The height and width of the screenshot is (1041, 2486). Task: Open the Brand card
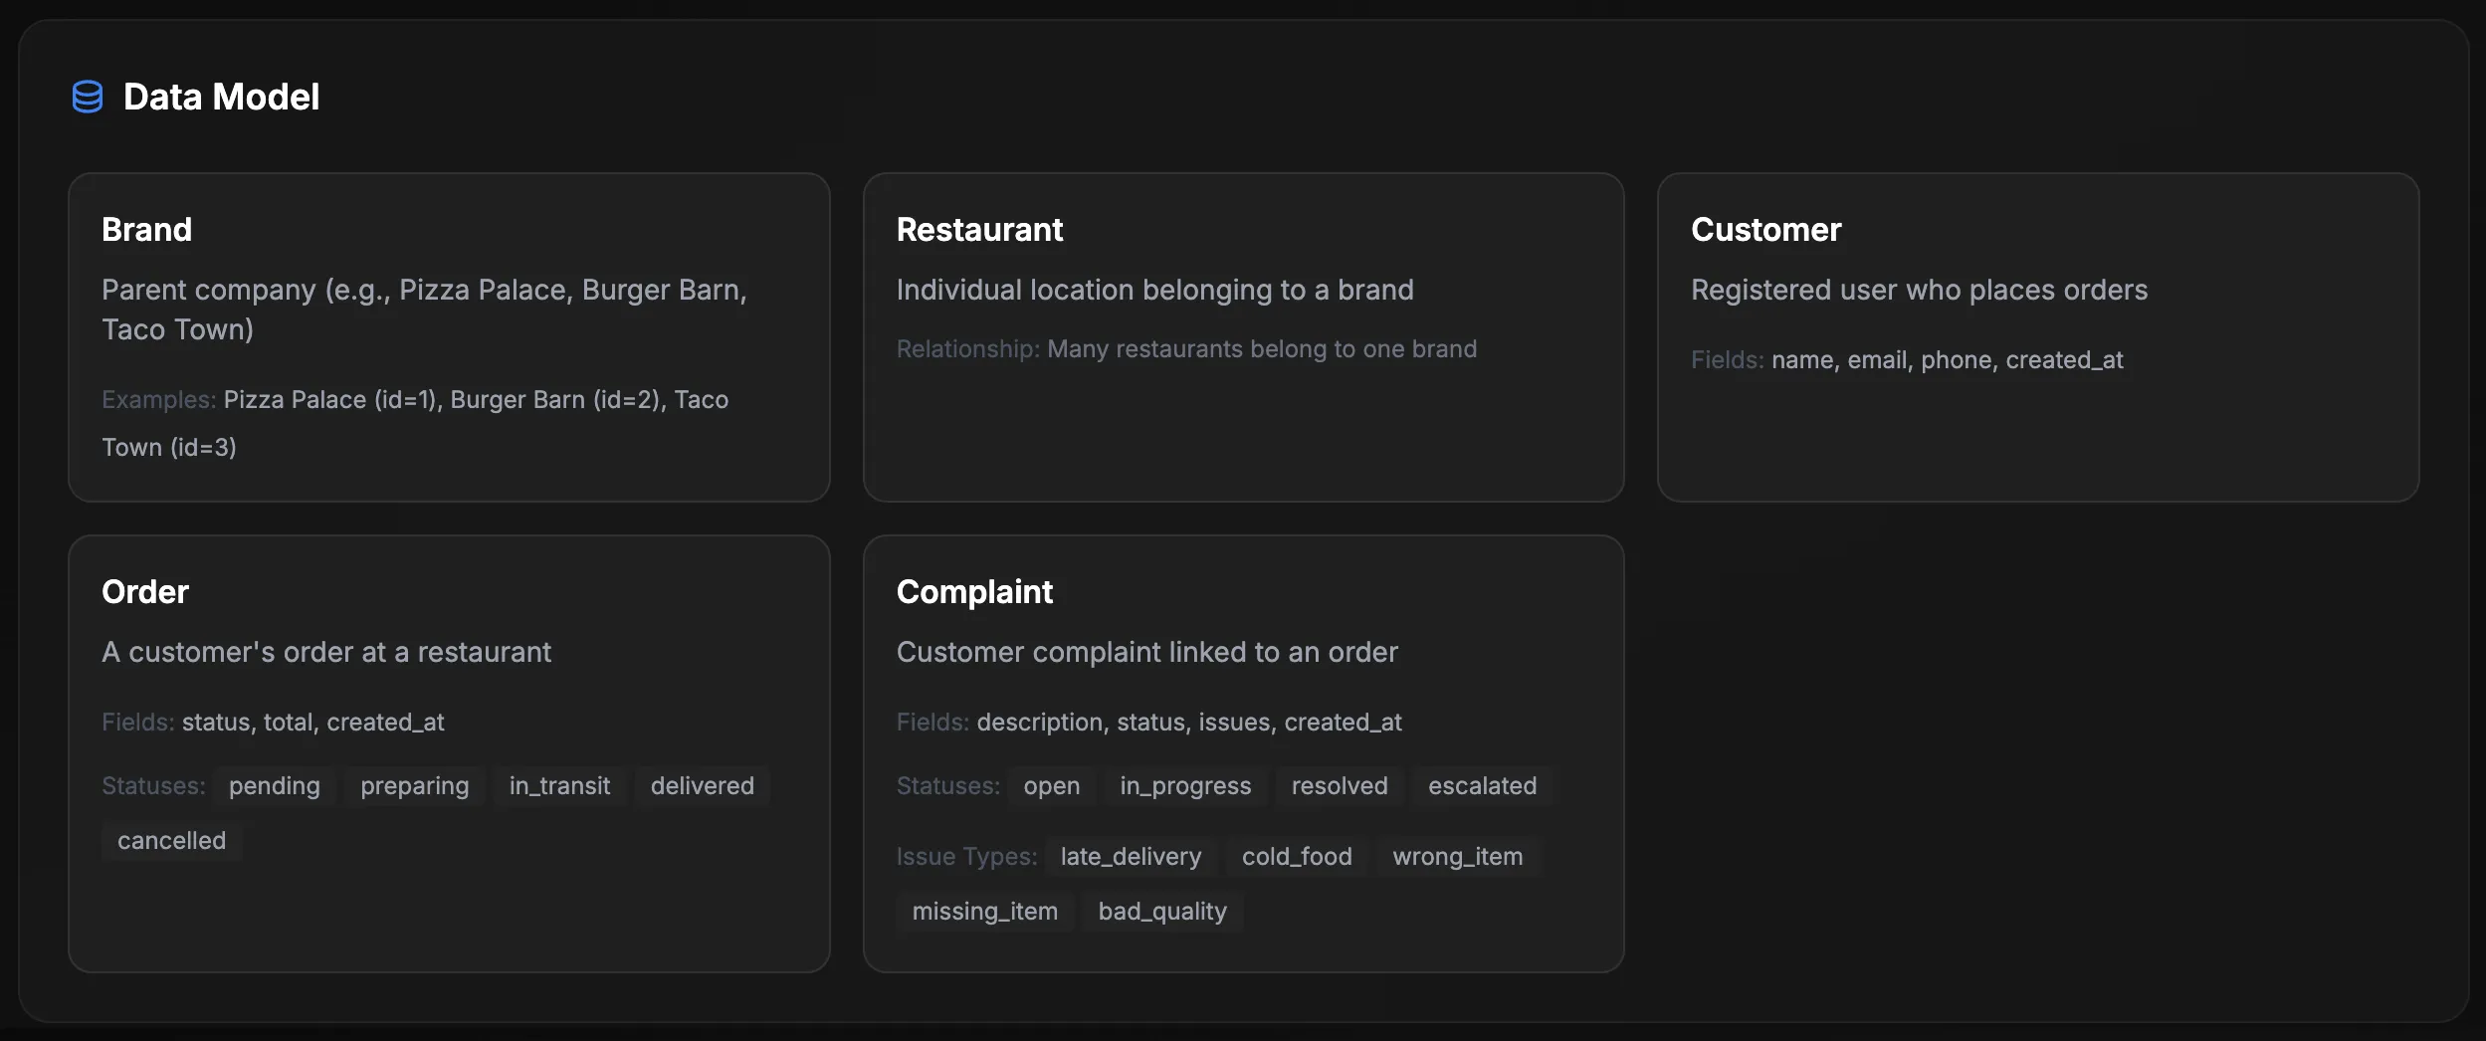coord(449,336)
